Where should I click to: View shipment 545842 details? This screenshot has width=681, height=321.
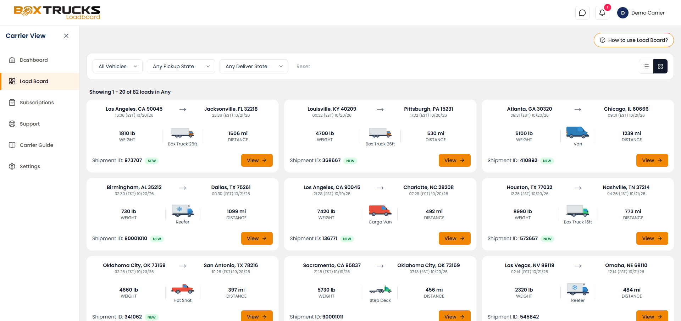point(652,316)
